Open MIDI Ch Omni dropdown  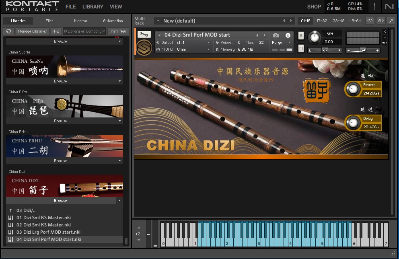pos(208,49)
